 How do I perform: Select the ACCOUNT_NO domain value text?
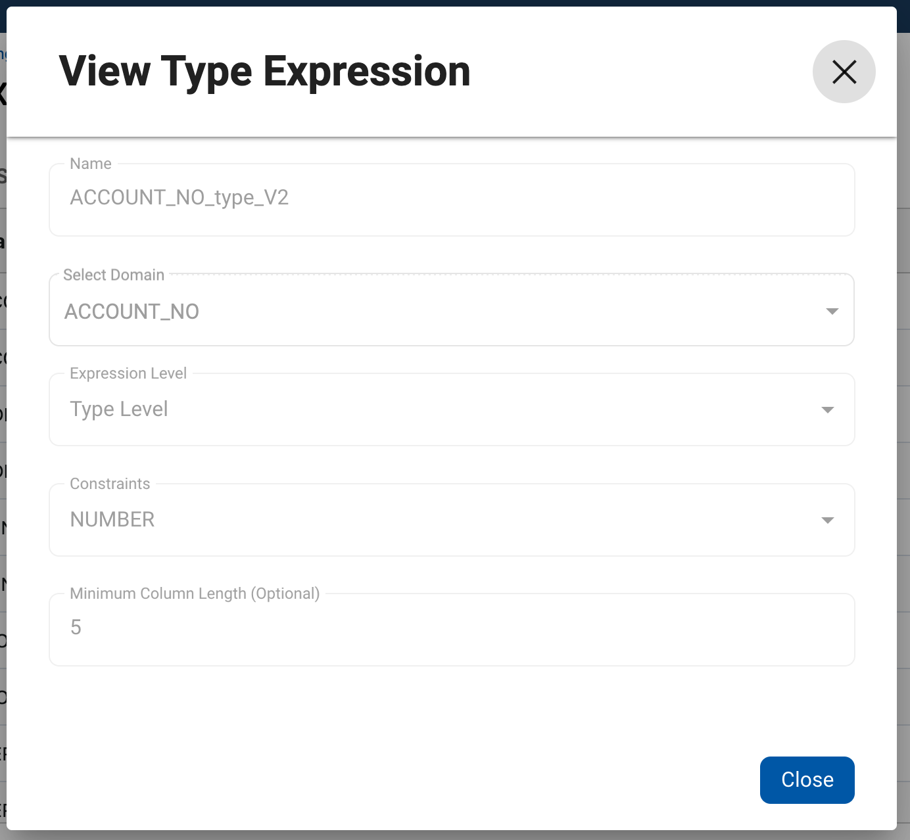[132, 312]
